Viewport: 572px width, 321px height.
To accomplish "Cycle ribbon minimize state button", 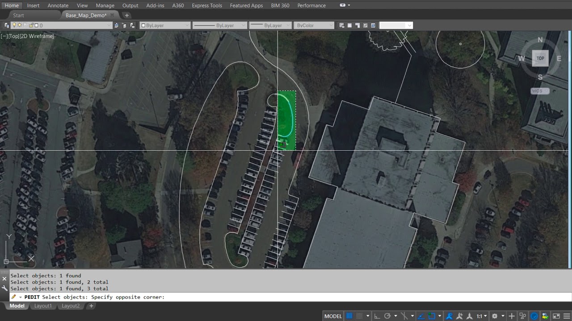I will (x=342, y=5).
